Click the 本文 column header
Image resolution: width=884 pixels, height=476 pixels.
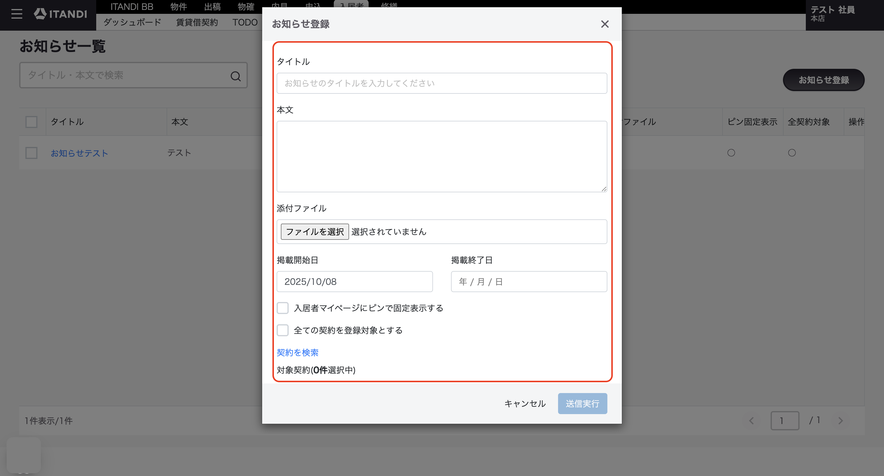click(x=180, y=122)
